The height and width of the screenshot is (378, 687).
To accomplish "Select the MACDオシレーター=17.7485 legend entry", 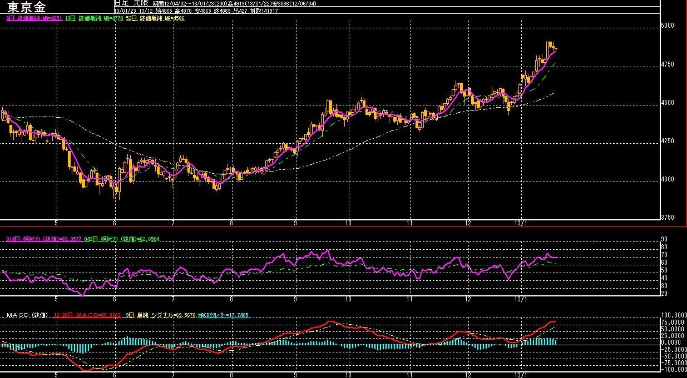I will coord(224,315).
